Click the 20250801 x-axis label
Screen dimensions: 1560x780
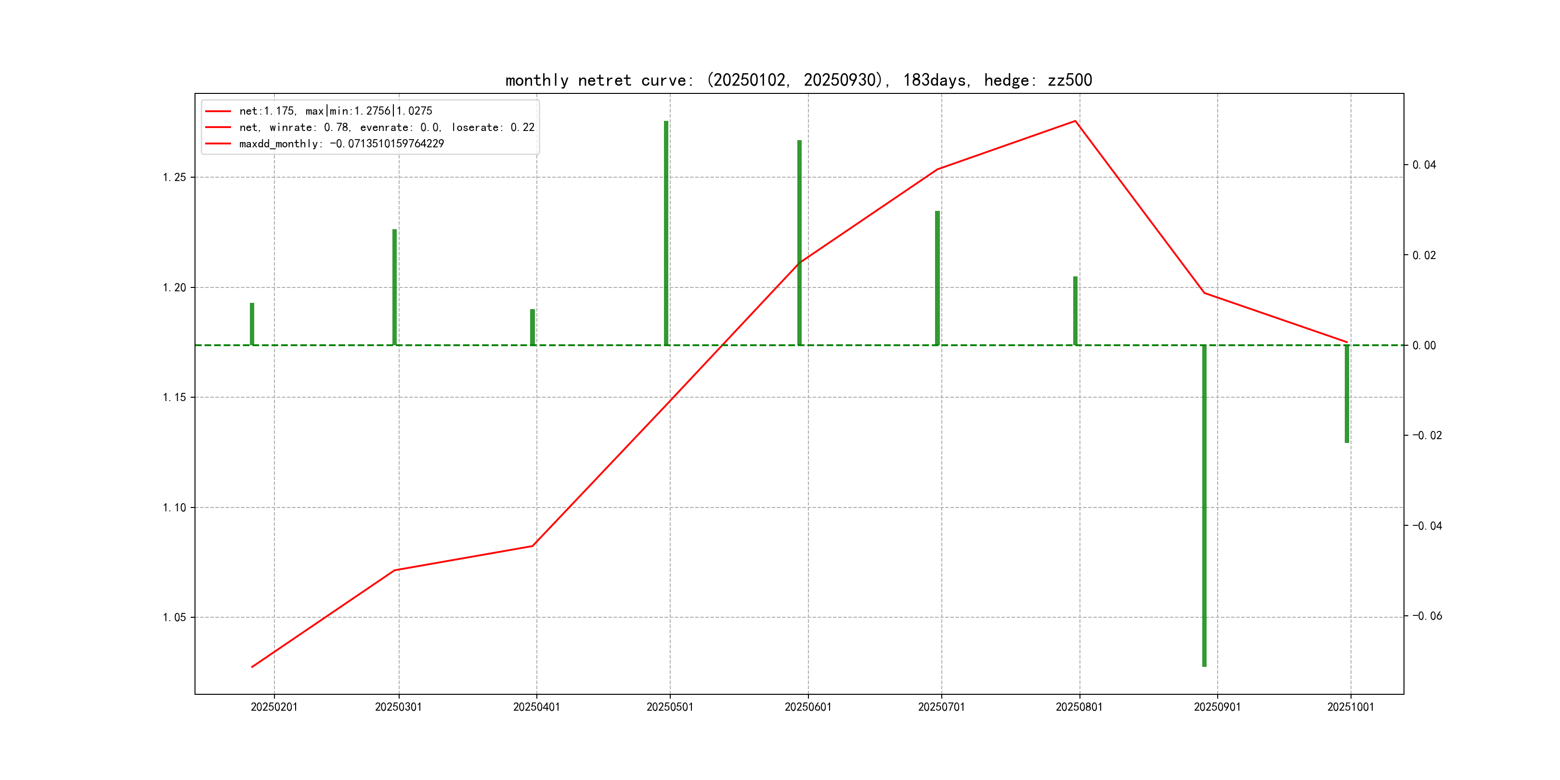(1079, 707)
